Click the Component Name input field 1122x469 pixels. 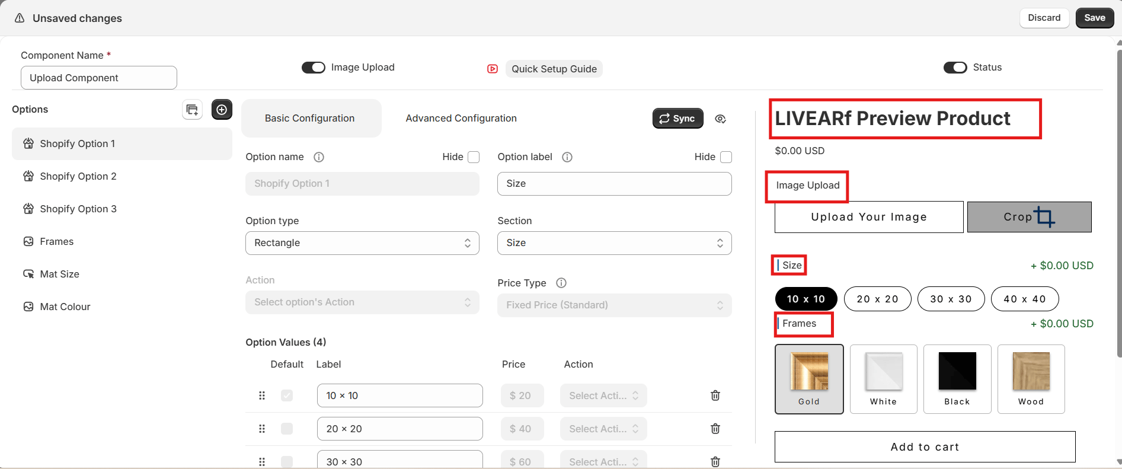click(x=99, y=78)
